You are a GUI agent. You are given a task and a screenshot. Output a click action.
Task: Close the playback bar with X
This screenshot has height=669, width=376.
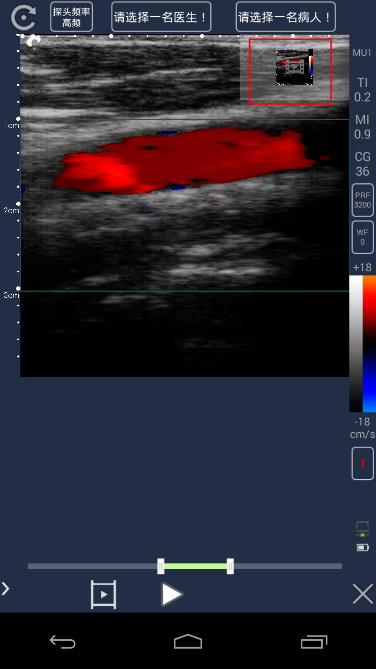[x=362, y=594]
